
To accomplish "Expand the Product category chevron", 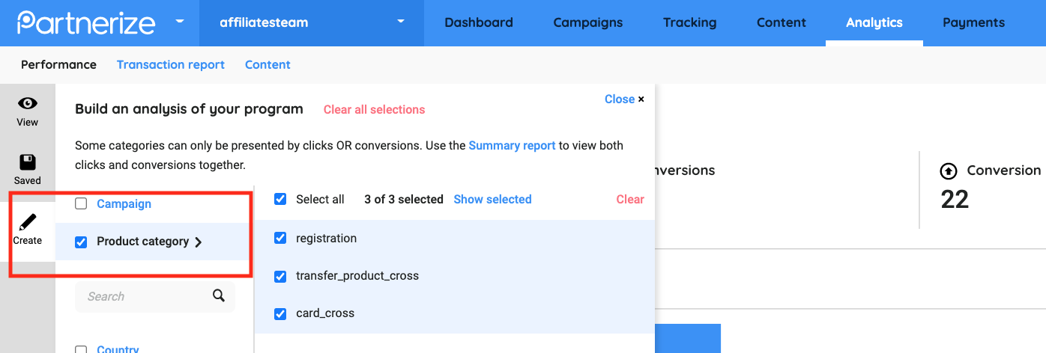I will (199, 242).
